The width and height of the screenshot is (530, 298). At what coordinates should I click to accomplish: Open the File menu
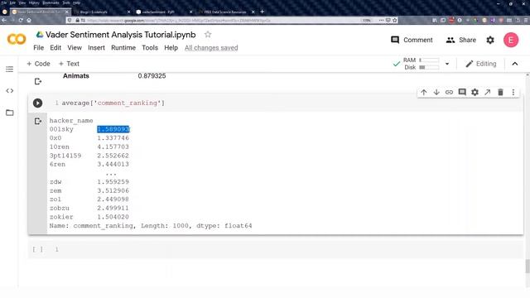click(x=39, y=48)
